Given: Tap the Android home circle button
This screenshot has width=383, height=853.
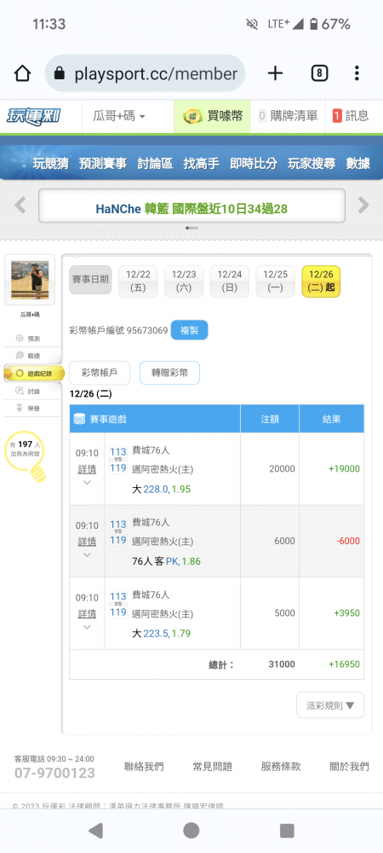Looking at the screenshot, I should click(191, 830).
